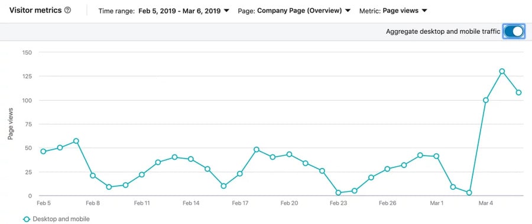This screenshot has width=532, height=224.
Task: Select the Feb 8 data point
Action: (93, 175)
